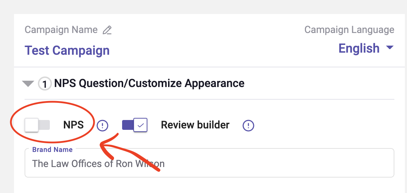The image size is (407, 193).
Task: Open the English language dropdown
Action: point(359,48)
